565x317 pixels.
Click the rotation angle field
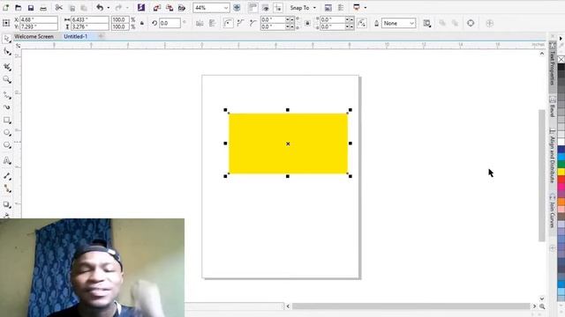(169, 23)
